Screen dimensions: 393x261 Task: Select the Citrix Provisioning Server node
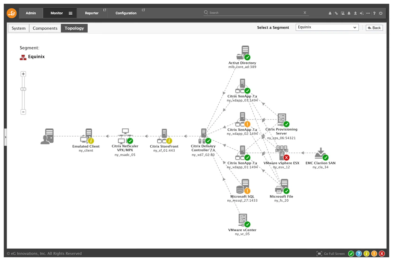click(283, 120)
